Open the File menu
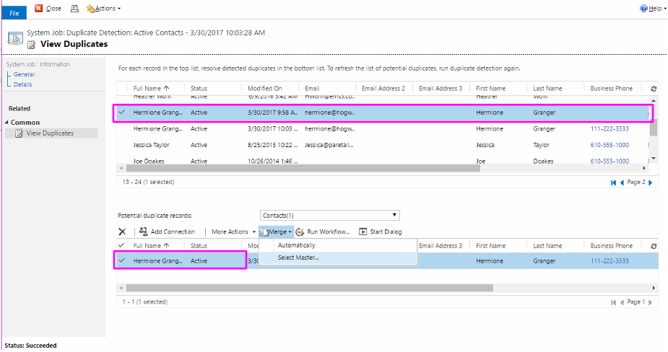The height and width of the screenshot is (352, 668). 14,13
